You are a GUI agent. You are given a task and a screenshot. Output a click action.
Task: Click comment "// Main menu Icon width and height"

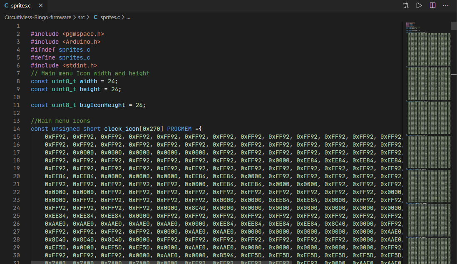(90, 74)
